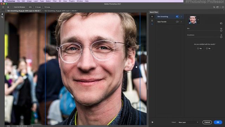Click the Fill Screen button

(x=47, y=7)
